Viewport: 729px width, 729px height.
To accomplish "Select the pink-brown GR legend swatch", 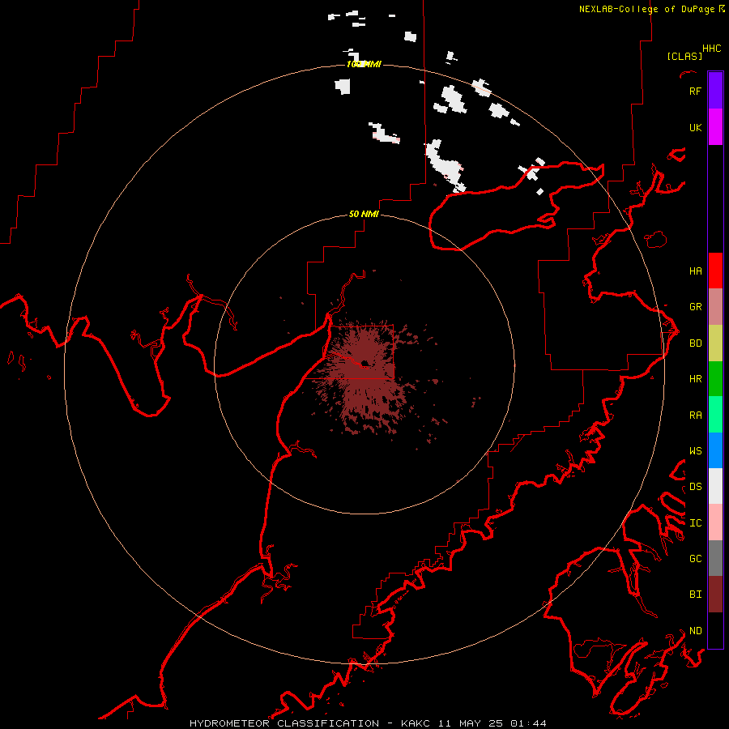I will click(x=715, y=307).
